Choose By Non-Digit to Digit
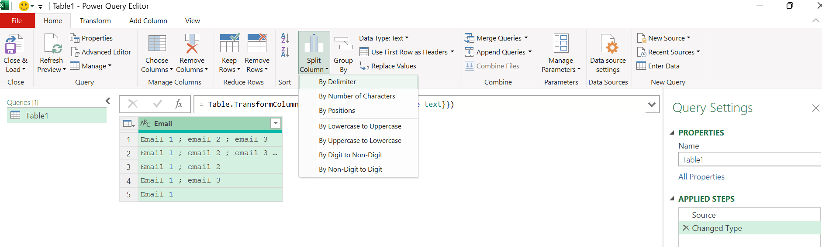The width and height of the screenshot is (822, 247). 358,169
